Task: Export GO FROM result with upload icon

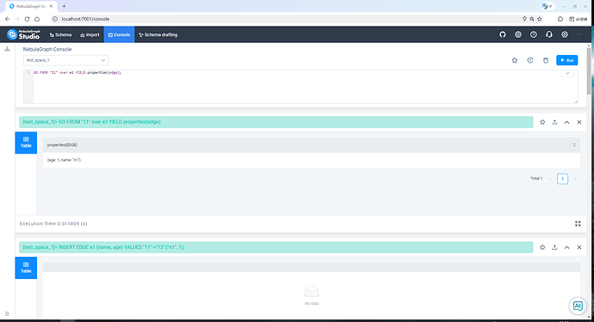Action: pyautogui.click(x=554, y=122)
